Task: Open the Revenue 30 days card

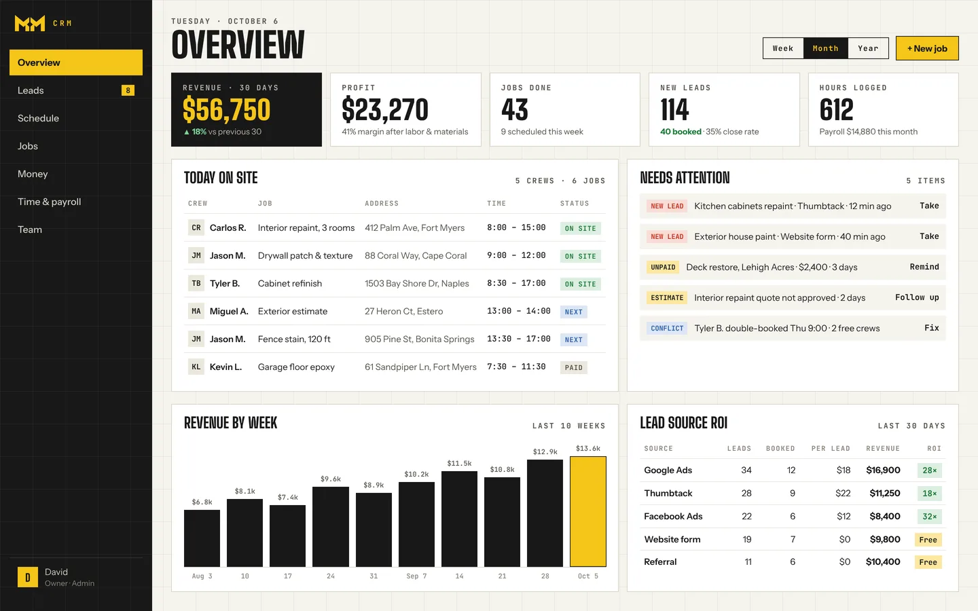Action: [247, 109]
